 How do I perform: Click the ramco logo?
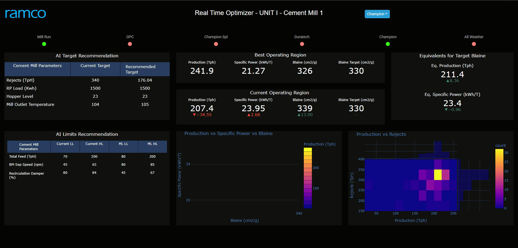(26, 13)
